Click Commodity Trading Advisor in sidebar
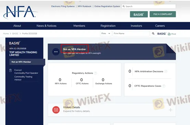This screenshot has width=190, height=125. click(x=23, y=78)
